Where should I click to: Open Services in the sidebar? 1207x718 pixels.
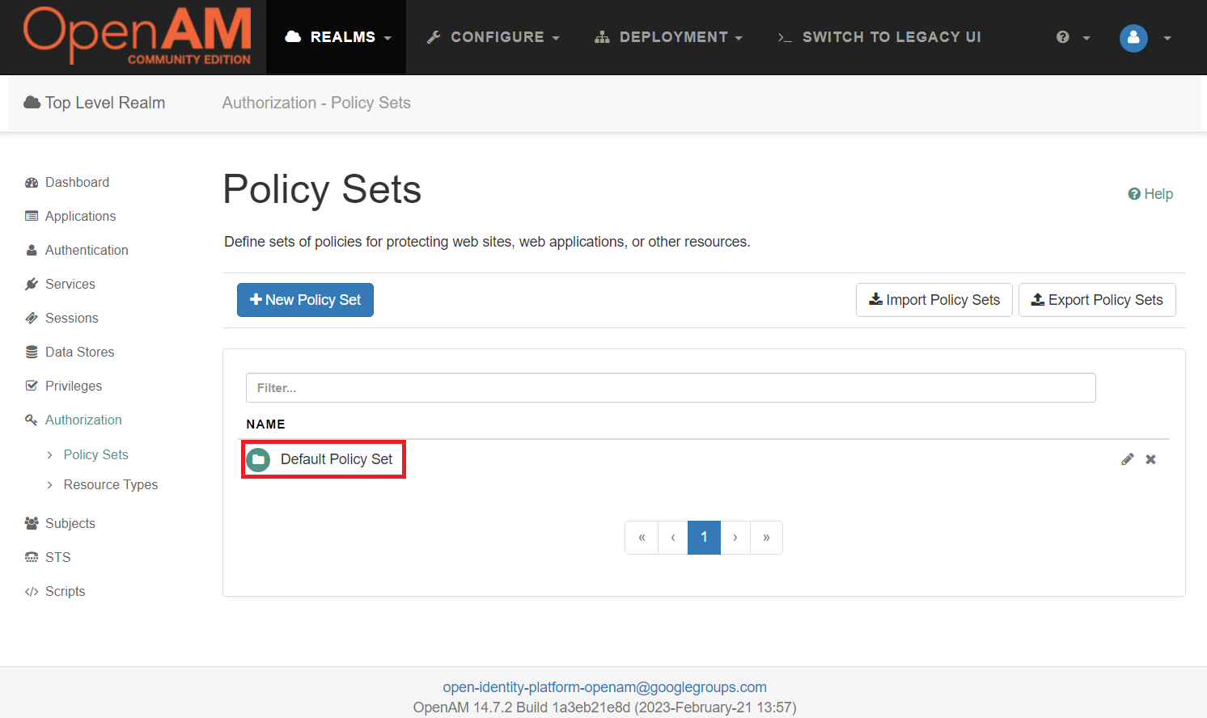tap(70, 284)
